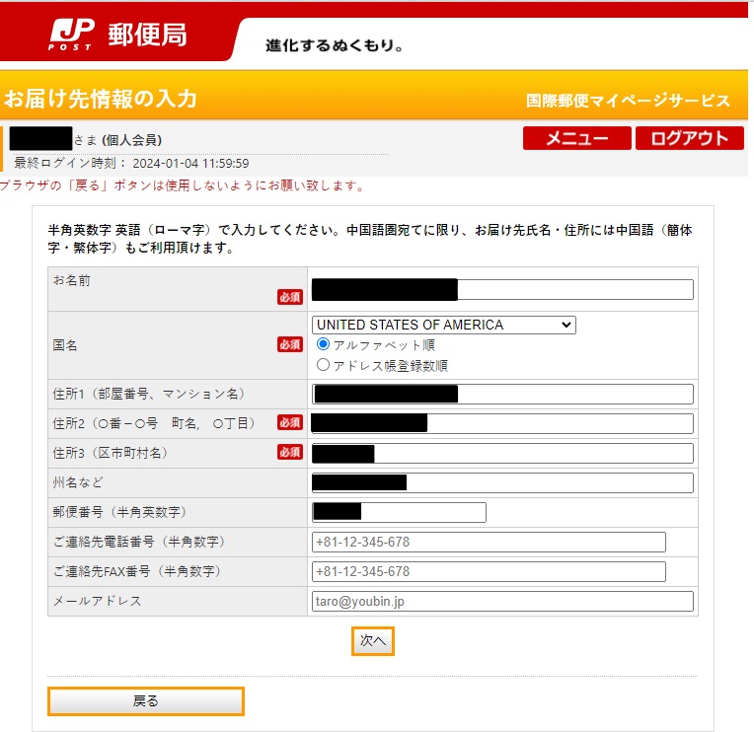
Task: Open the country dropdown showing UNITED STATES OF AMERICA
Action: [x=443, y=325]
